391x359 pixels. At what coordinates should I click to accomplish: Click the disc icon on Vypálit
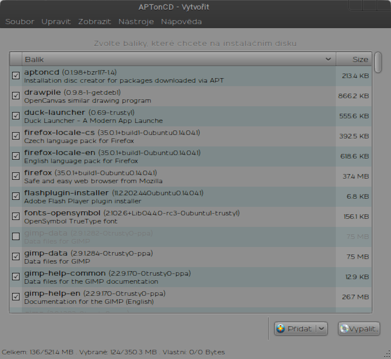(x=344, y=329)
